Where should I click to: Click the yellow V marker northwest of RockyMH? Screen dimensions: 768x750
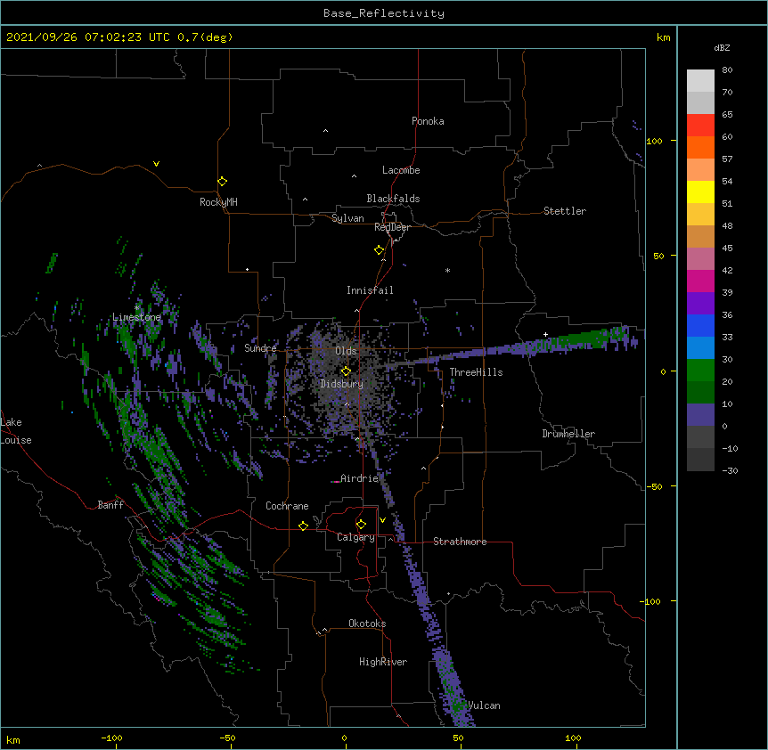(156, 164)
